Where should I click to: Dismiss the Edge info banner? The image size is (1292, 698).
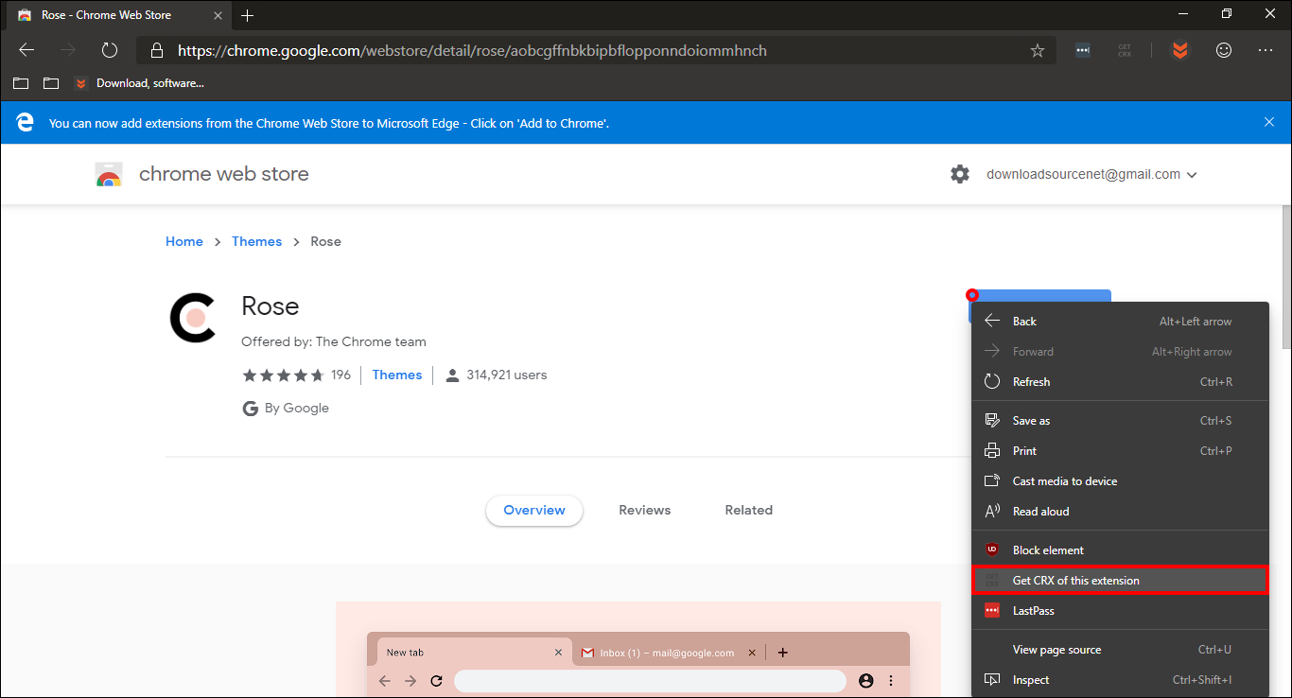tap(1269, 122)
